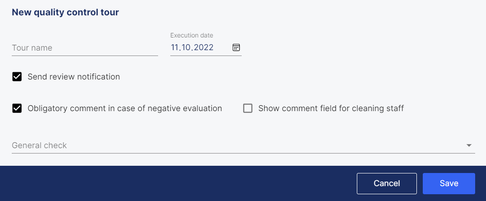Focus the Tour name input field
This screenshot has width=486, height=201.
click(x=85, y=48)
